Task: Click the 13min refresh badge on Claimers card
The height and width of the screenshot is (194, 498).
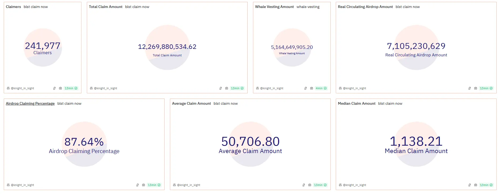Action: click(x=71, y=88)
